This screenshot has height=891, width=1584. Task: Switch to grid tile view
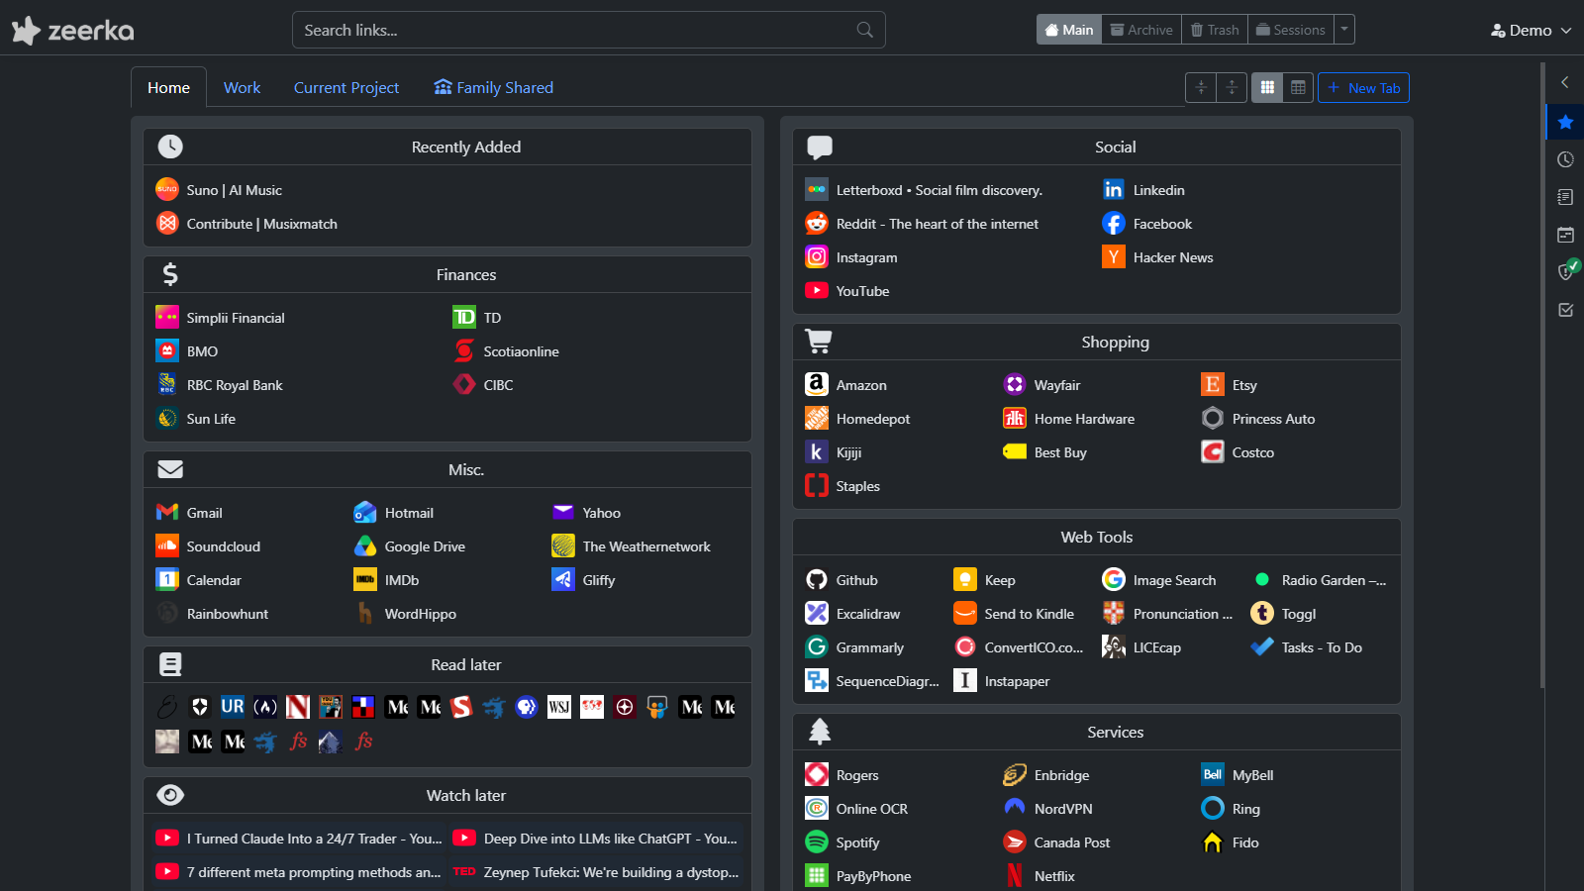[x=1267, y=87]
